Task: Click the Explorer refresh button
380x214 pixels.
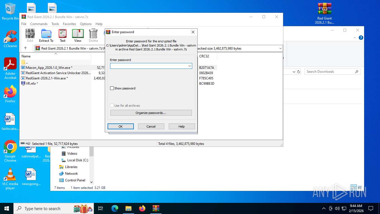Action: click(x=299, y=72)
